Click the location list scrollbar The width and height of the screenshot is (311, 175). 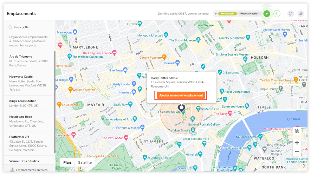tap(55, 102)
